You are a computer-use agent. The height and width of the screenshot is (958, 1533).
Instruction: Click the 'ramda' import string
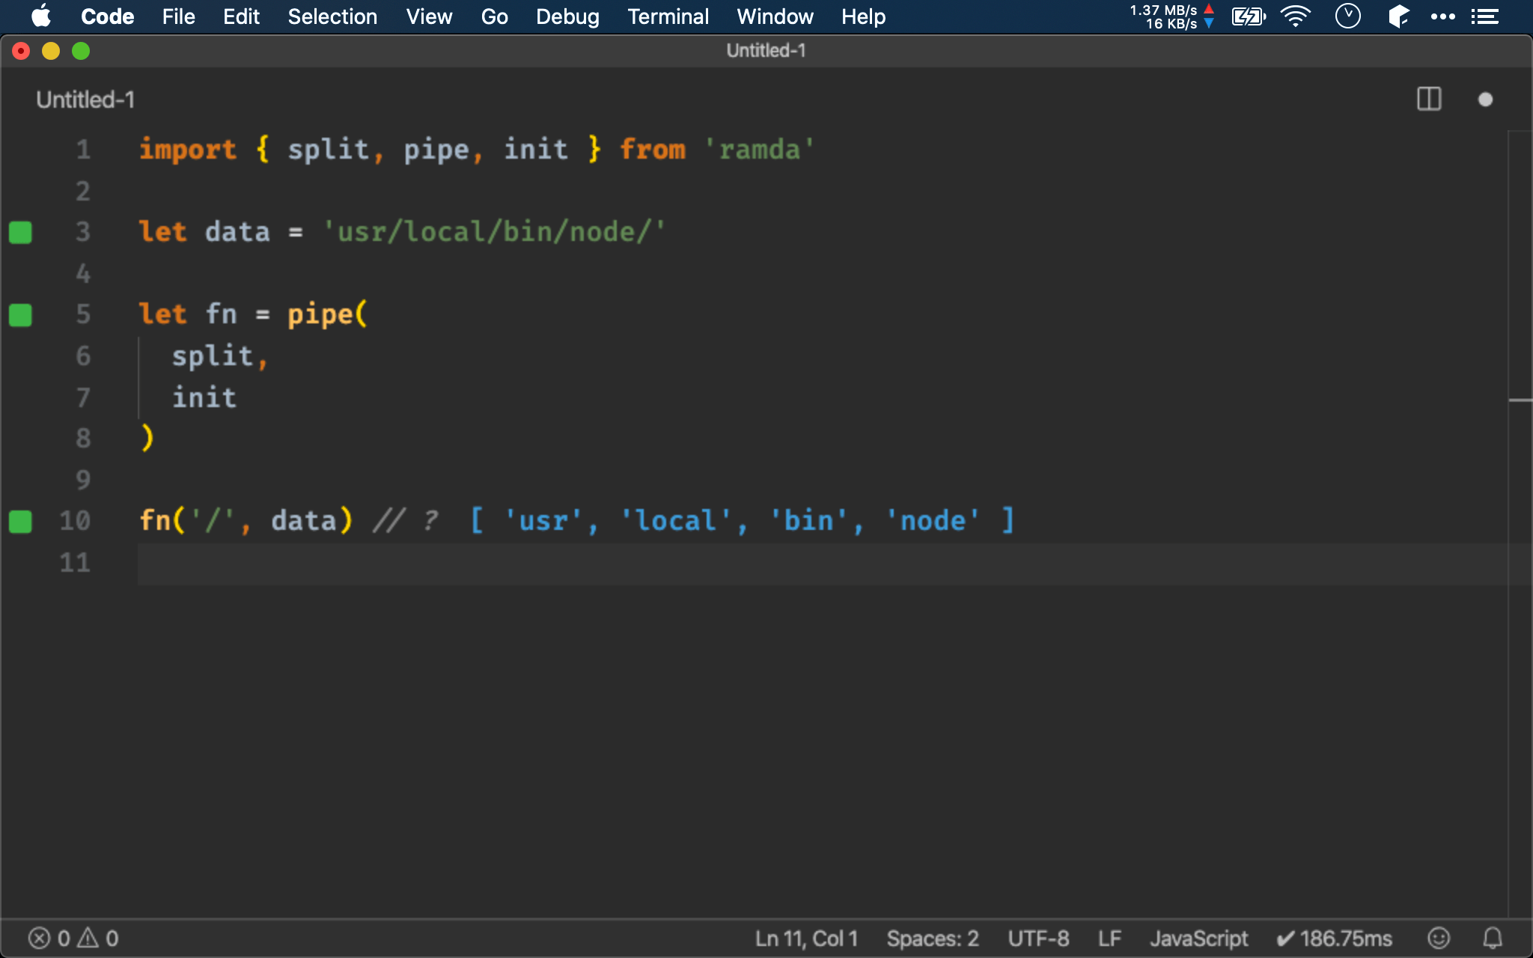pos(759,150)
